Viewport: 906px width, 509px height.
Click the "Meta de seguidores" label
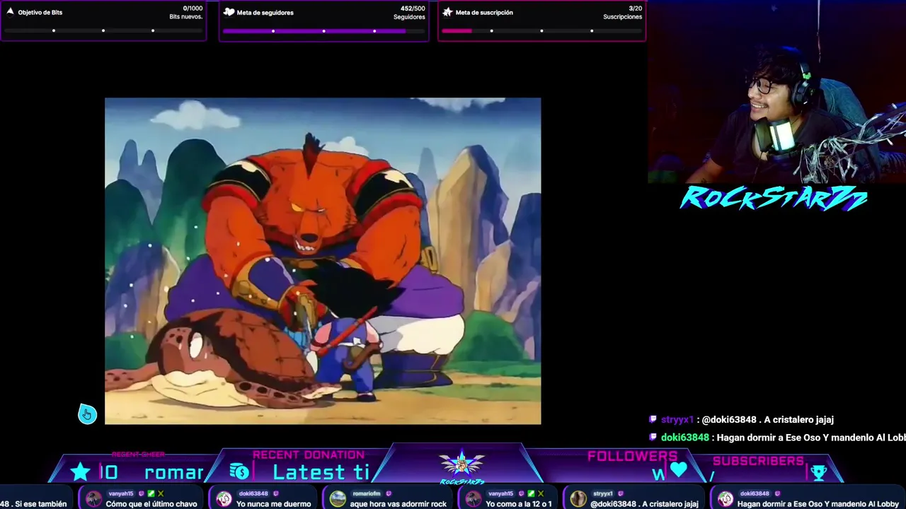click(x=265, y=12)
